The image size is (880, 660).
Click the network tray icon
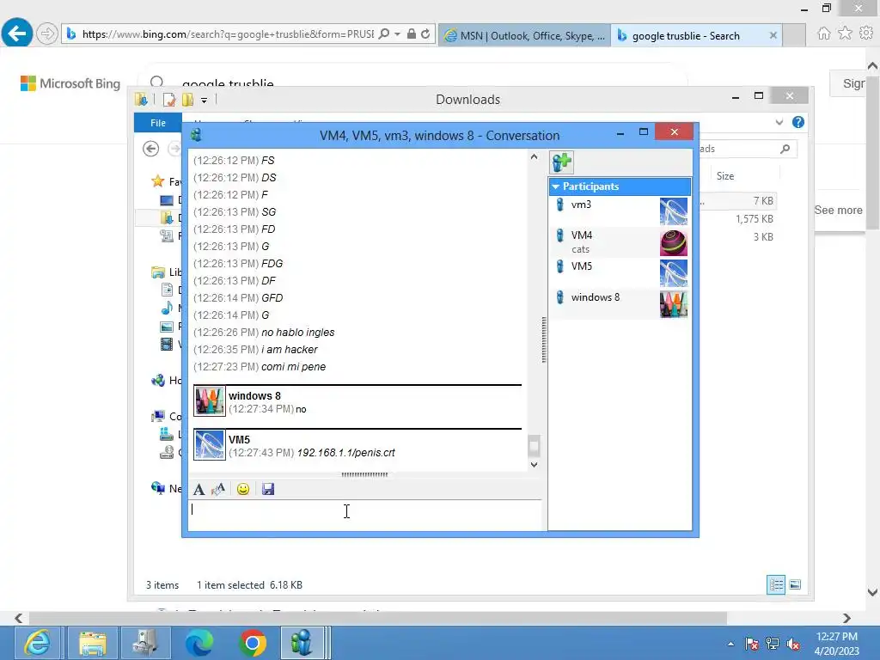tap(773, 645)
